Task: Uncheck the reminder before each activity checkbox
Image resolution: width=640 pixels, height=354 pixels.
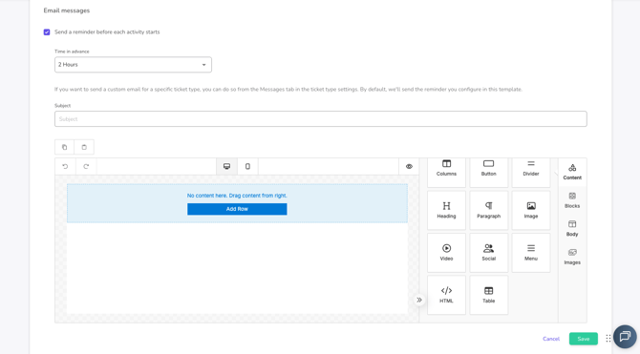Action: 47,32
